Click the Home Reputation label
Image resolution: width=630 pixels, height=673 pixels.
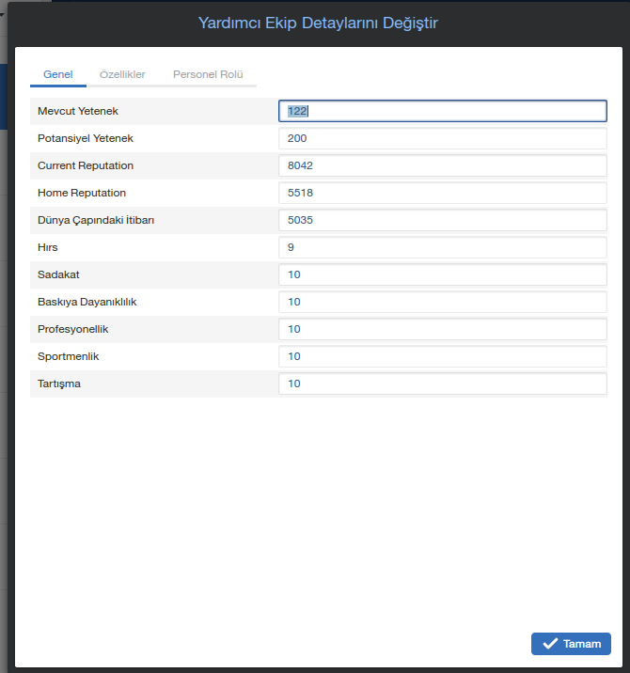pos(82,193)
